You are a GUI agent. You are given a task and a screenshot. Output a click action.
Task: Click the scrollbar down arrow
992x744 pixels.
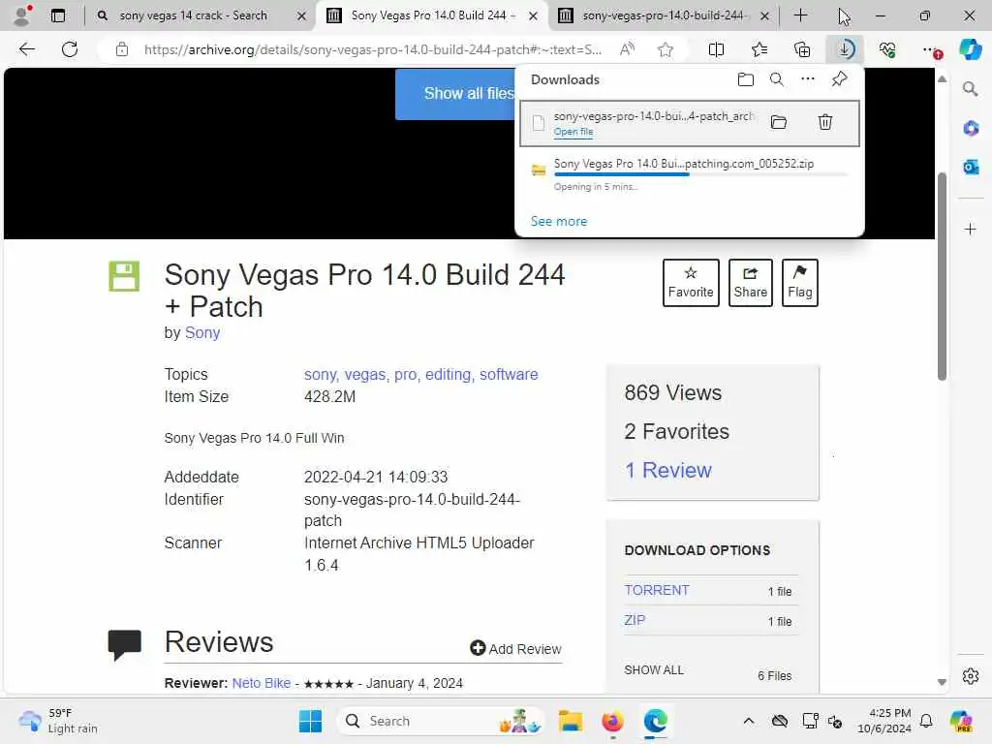point(942,682)
